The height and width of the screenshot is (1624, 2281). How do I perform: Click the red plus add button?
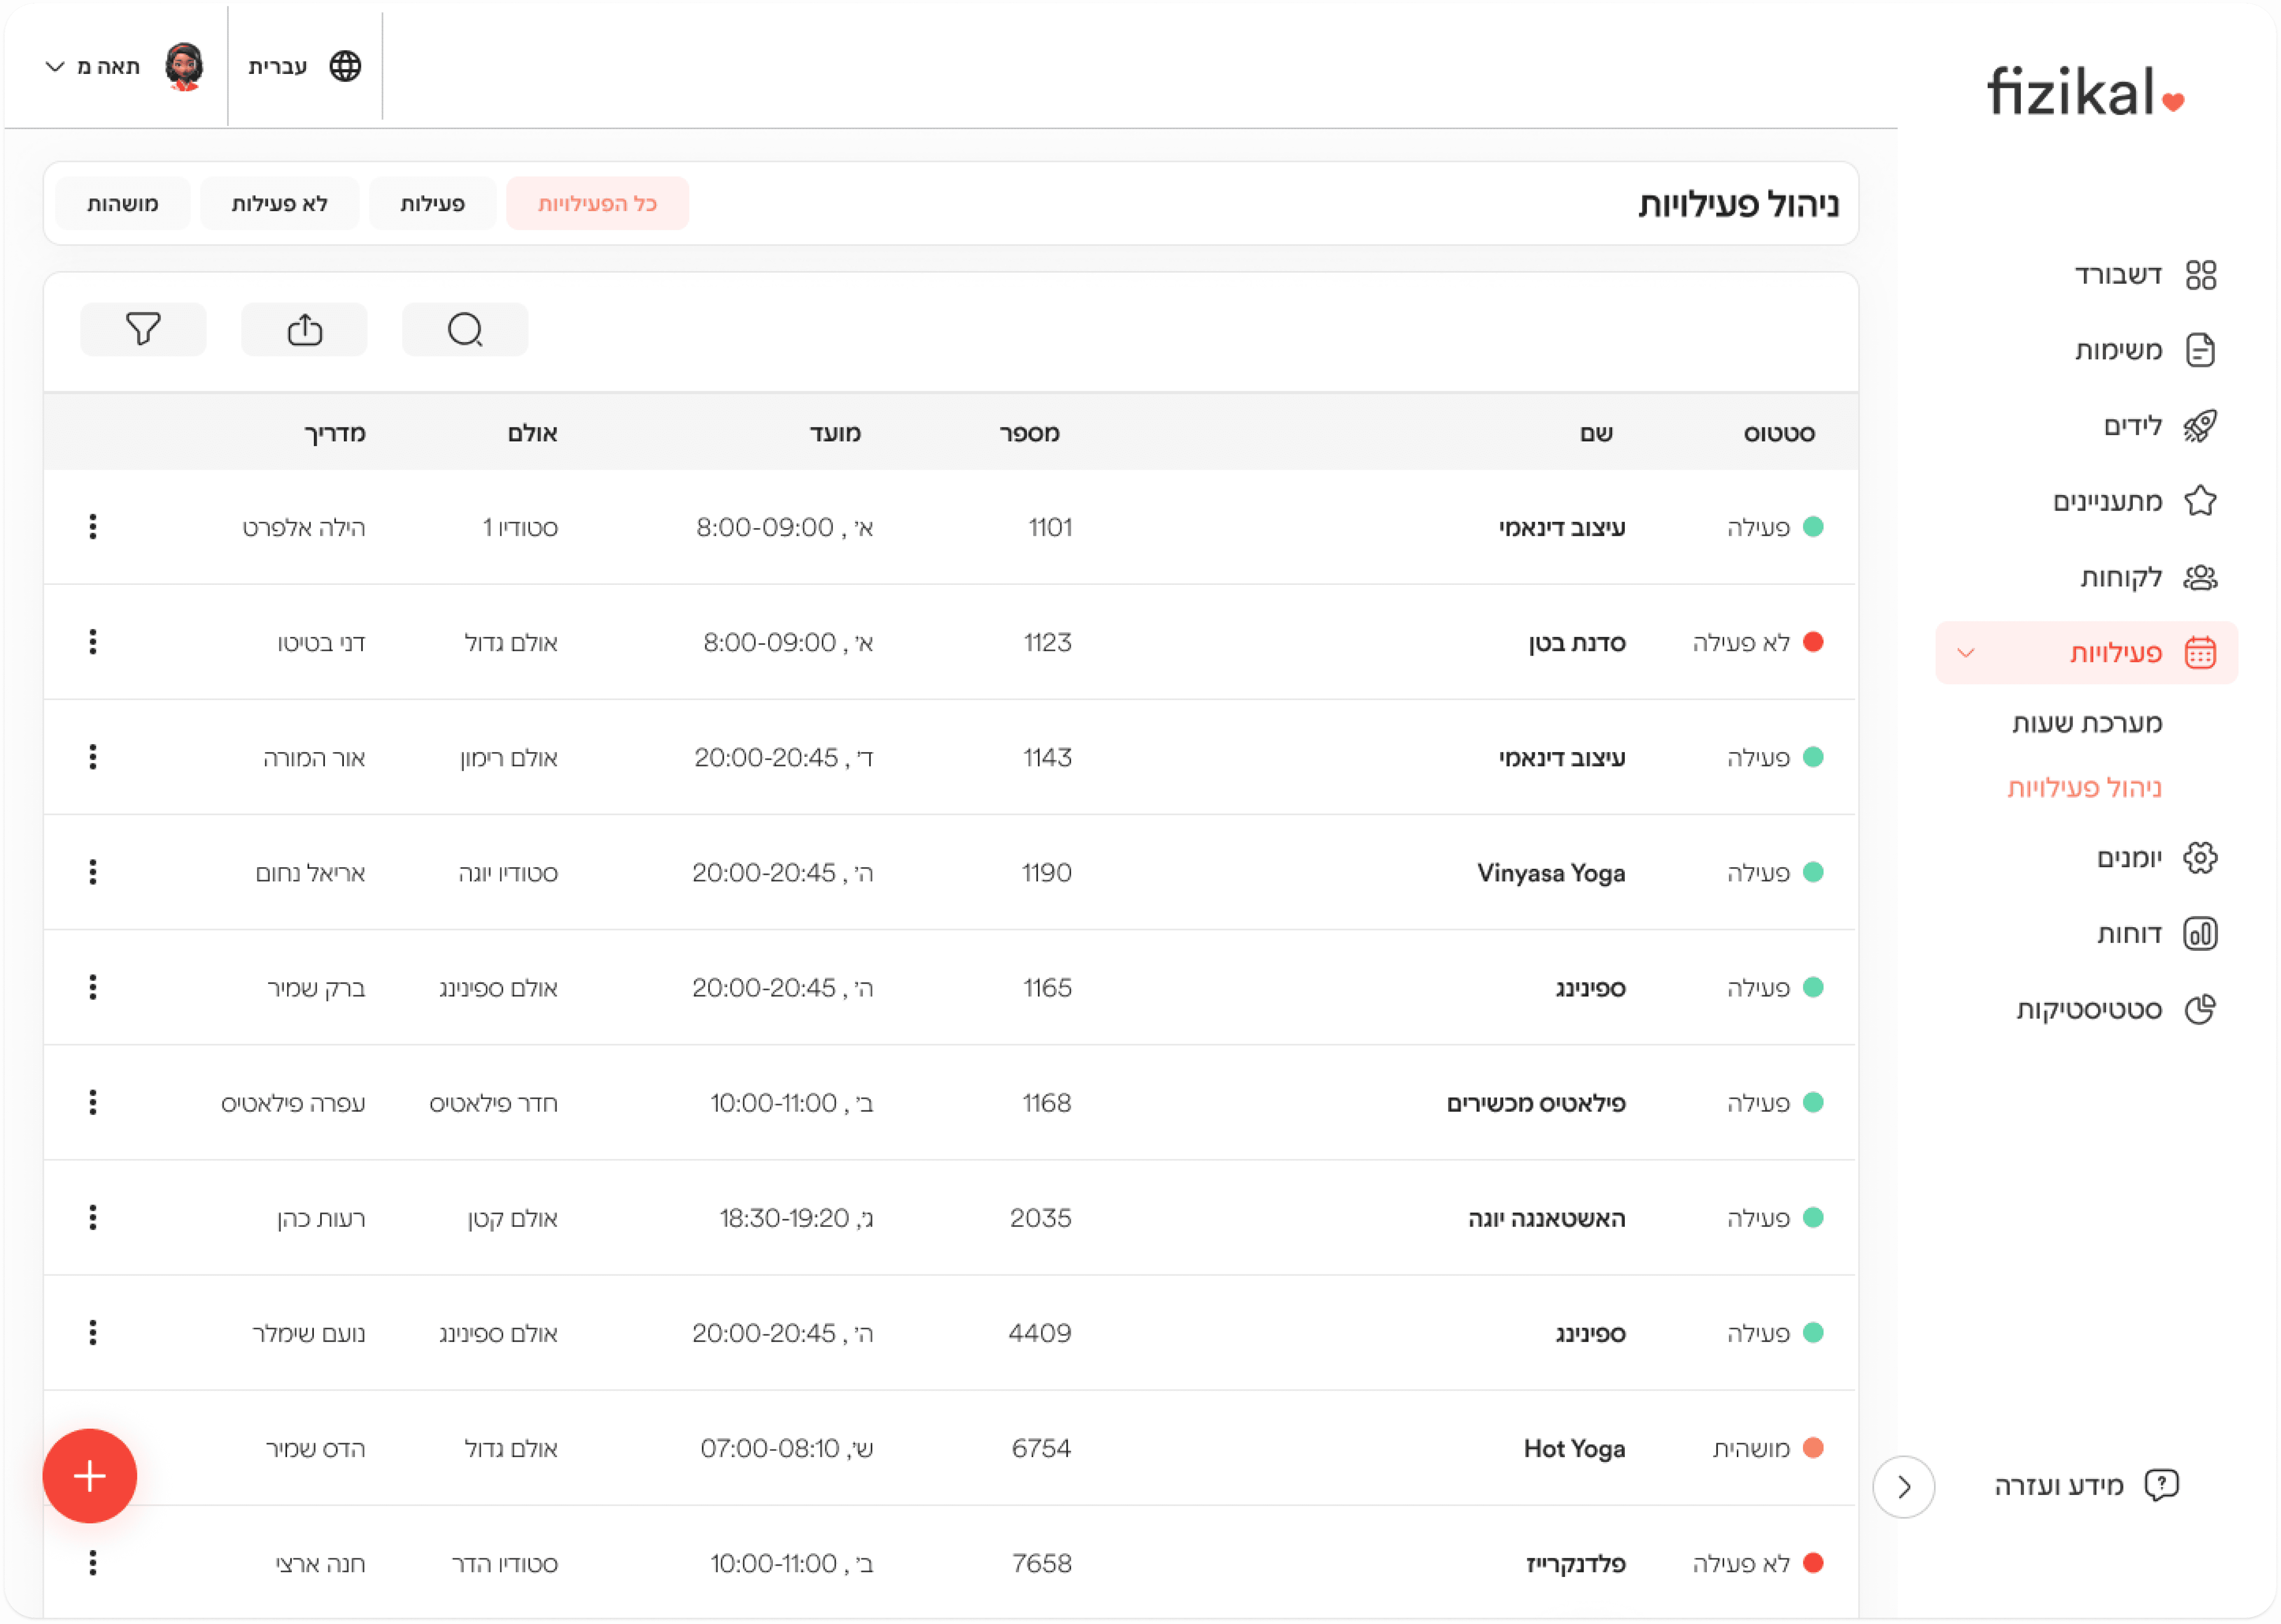[x=90, y=1475]
